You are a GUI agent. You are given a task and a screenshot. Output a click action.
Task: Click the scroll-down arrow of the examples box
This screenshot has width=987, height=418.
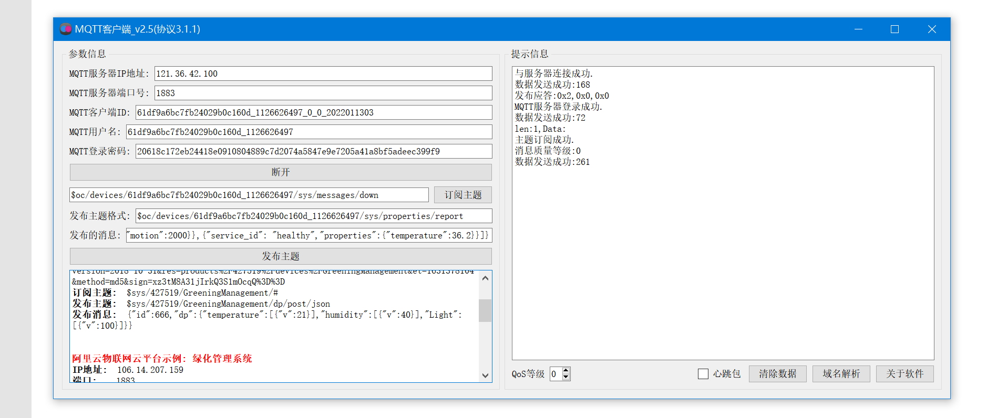click(485, 375)
